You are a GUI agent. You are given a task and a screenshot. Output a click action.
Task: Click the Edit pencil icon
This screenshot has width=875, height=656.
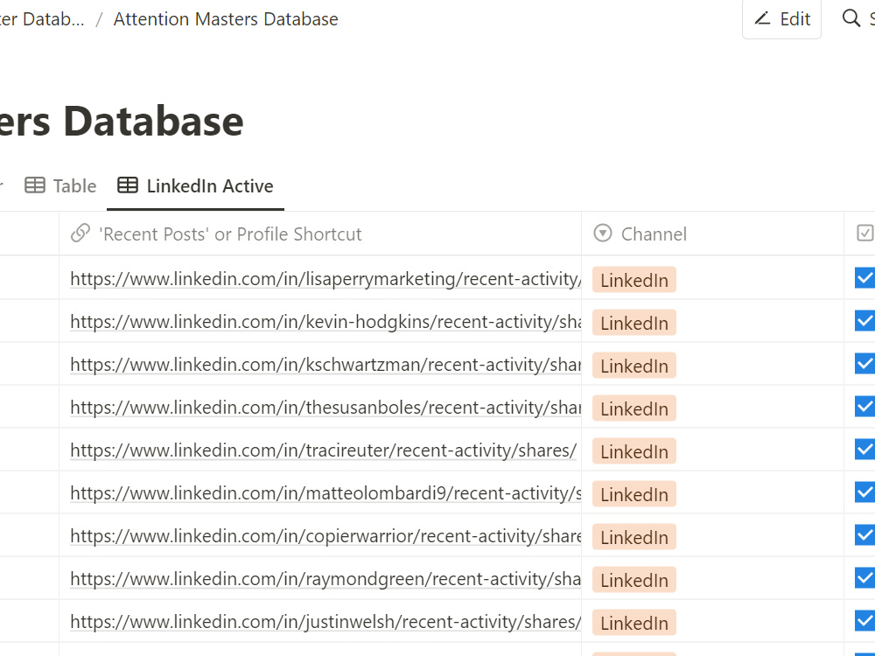(x=762, y=18)
